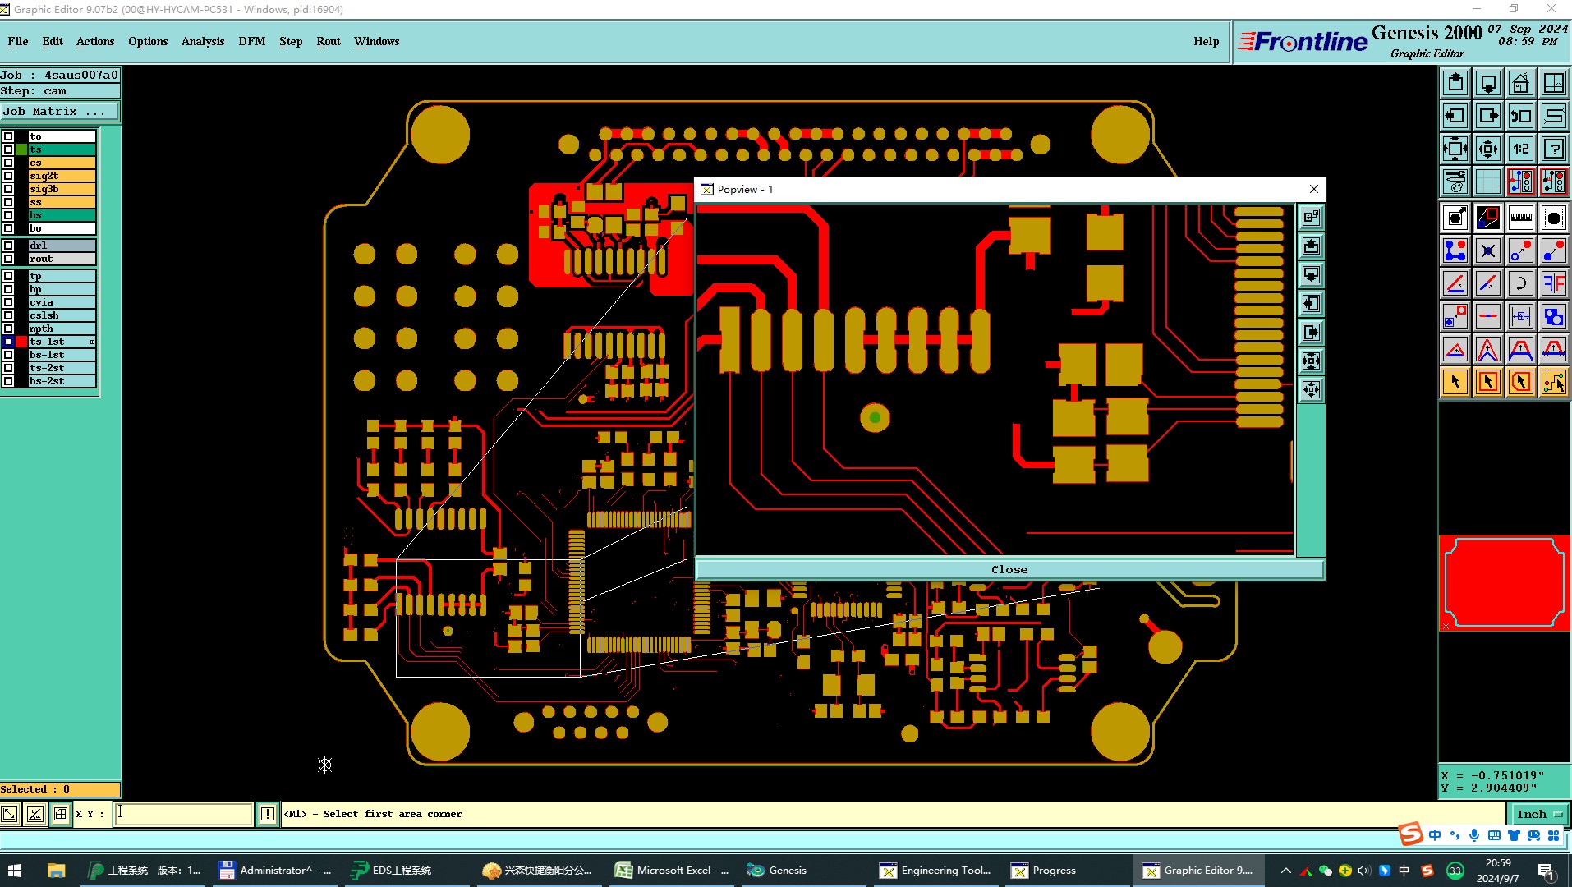Expand the ts-1st layer options marker

tap(92, 342)
